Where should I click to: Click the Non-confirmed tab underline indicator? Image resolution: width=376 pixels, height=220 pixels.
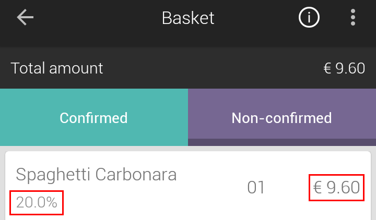[x=282, y=142]
